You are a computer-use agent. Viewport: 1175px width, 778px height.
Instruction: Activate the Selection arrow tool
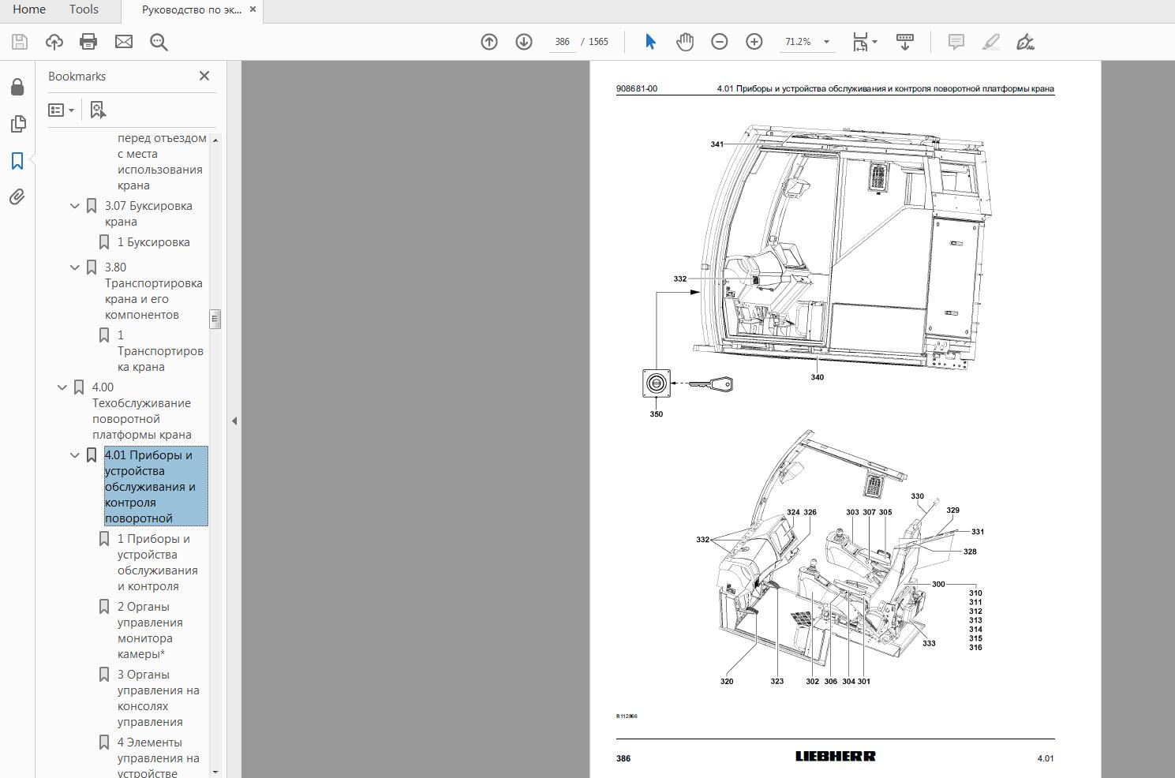click(650, 42)
